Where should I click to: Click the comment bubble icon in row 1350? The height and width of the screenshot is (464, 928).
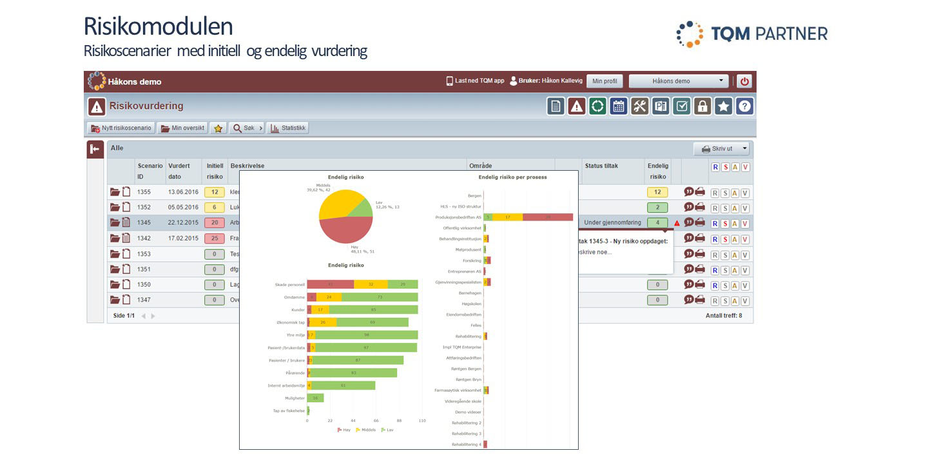689,284
